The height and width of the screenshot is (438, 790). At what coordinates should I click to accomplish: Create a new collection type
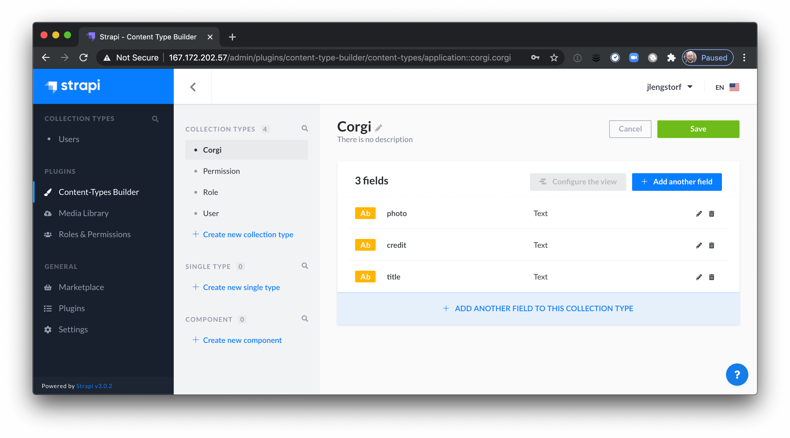click(248, 234)
